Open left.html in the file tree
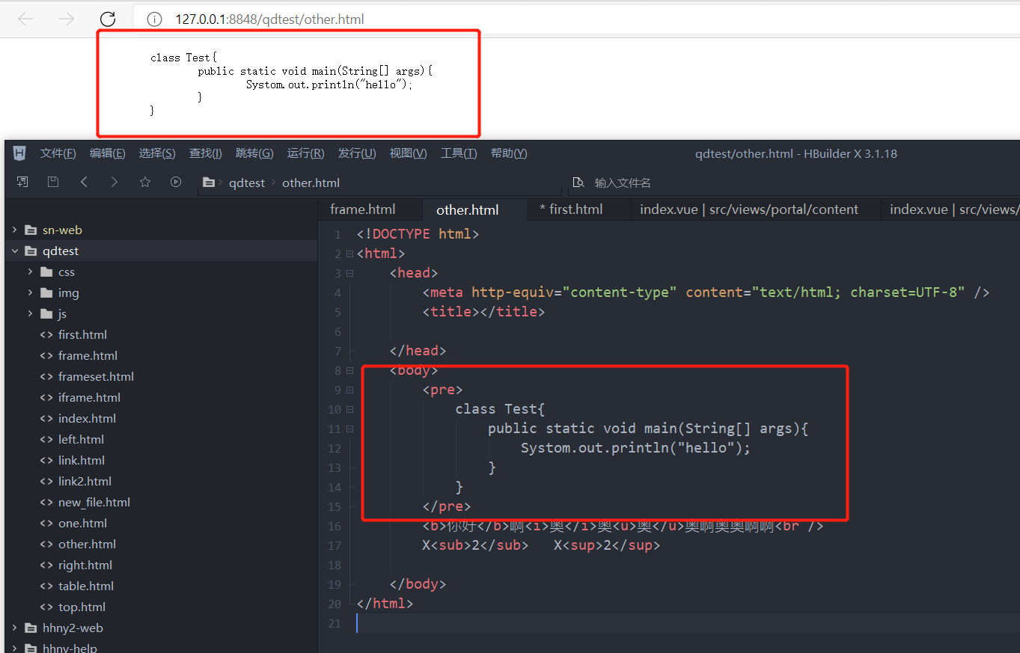The width and height of the screenshot is (1020, 653). 81,439
